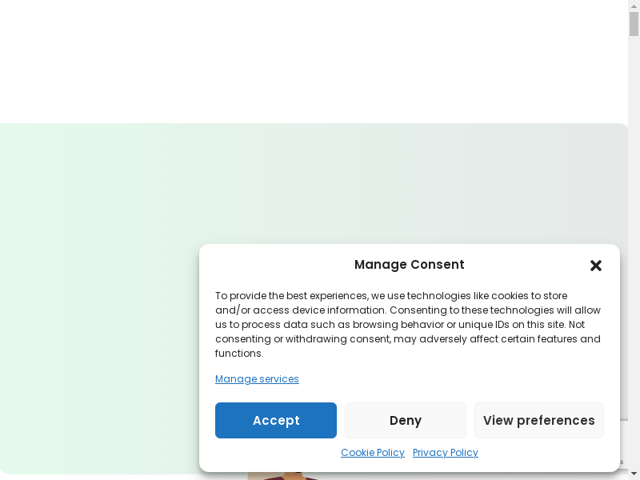Screen dimensions: 640x480
Task: Click the Accept button
Action: coord(276,421)
